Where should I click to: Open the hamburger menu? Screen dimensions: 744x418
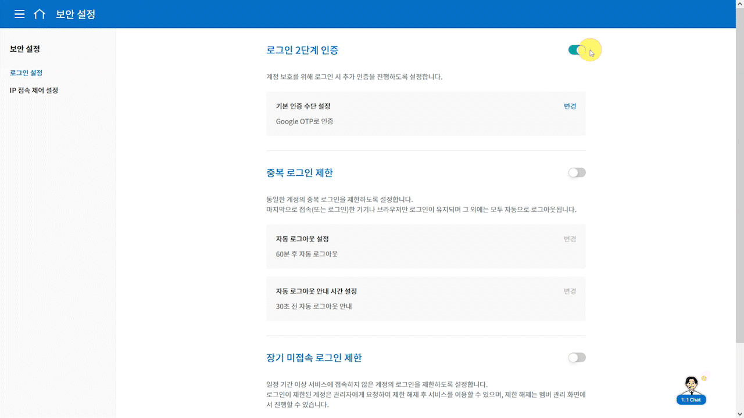20,14
